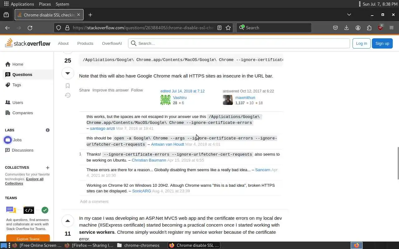The width and height of the screenshot is (399, 249).
Task: Open the Products menu
Action: (x=85, y=43)
